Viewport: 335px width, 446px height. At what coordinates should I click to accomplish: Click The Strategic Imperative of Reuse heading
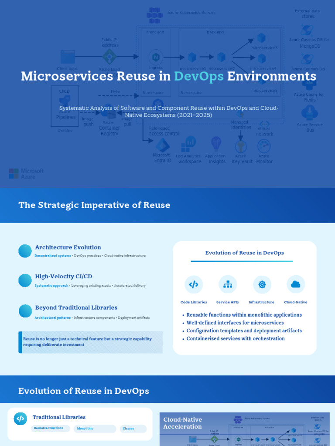(x=94, y=205)
